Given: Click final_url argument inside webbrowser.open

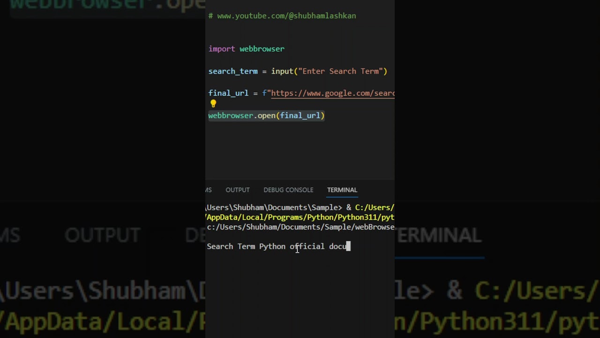Looking at the screenshot, I should [x=300, y=115].
